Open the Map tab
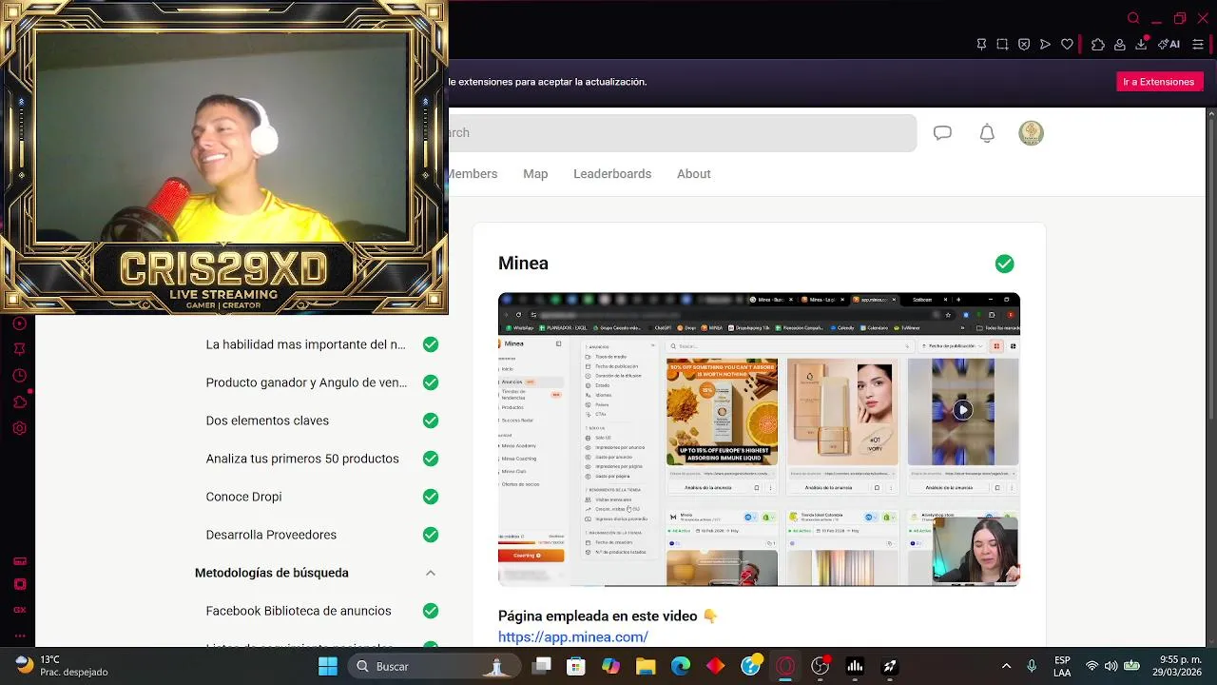This screenshot has width=1217, height=685. point(535,174)
